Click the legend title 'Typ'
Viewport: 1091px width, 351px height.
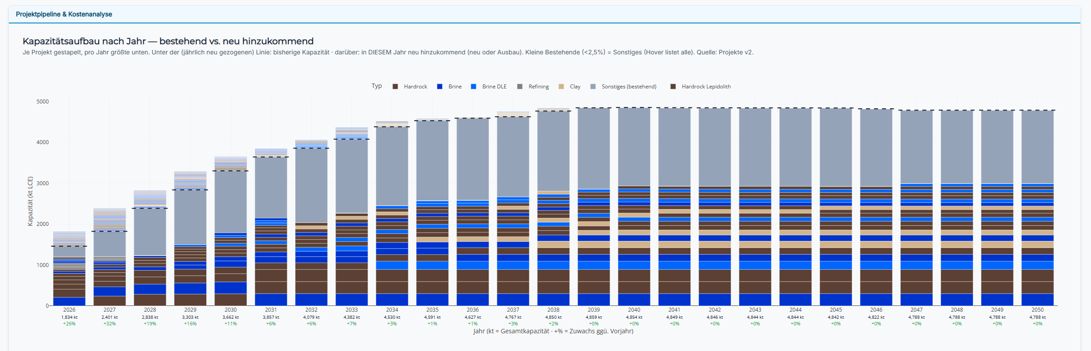click(377, 86)
